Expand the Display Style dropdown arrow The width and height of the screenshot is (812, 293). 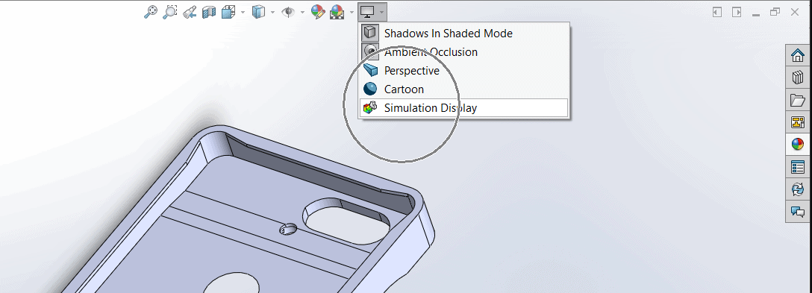point(273,12)
